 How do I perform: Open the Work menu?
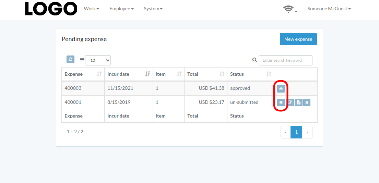(x=91, y=9)
